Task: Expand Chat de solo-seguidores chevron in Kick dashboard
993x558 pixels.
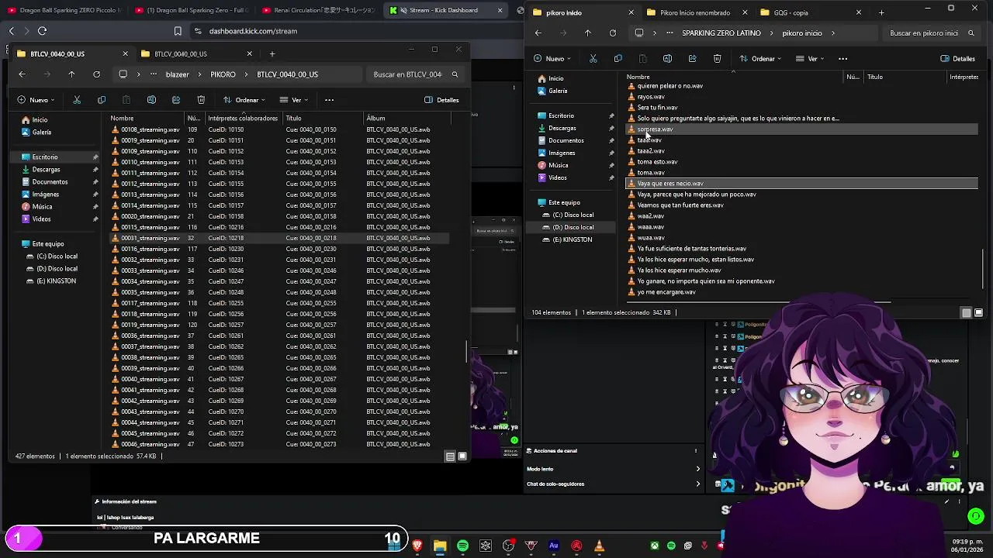Action: [697, 484]
